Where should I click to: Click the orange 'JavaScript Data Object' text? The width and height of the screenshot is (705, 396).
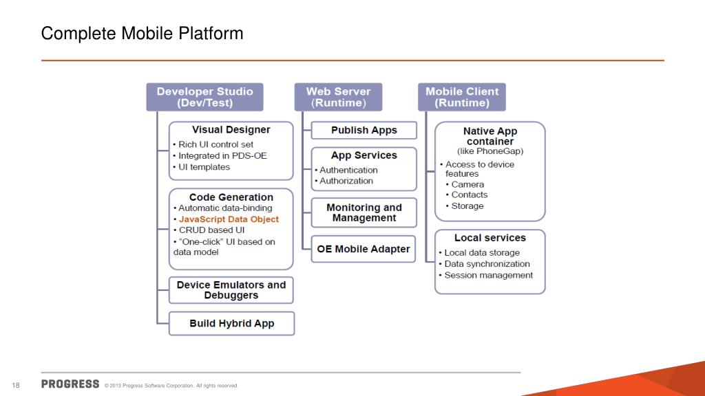(x=229, y=219)
